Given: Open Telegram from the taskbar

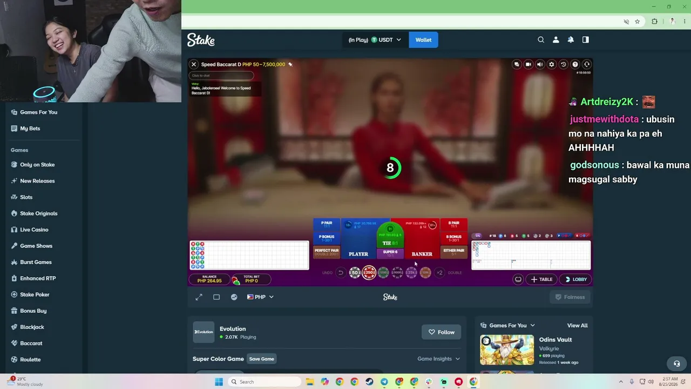Looking at the screenshot, I should tap(384, 382).
